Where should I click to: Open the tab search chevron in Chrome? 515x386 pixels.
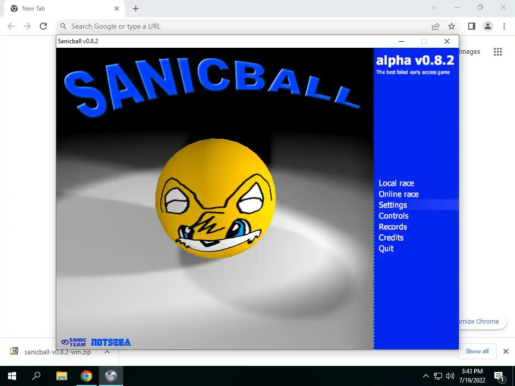click(x=434, y=7)
